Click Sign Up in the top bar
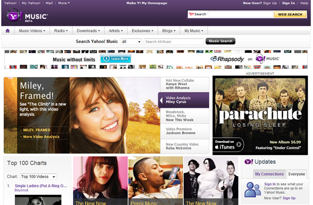This screenshot has height=205, width=313. (270, 3)
